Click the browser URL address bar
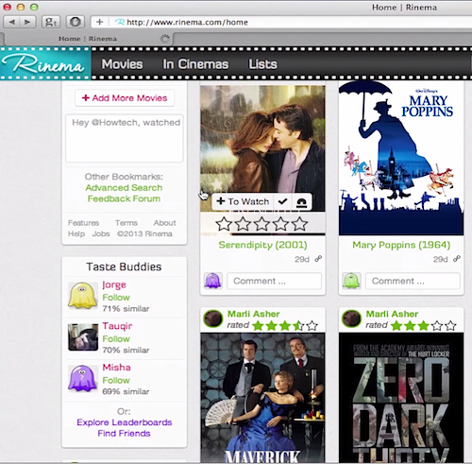 (281, 22)
